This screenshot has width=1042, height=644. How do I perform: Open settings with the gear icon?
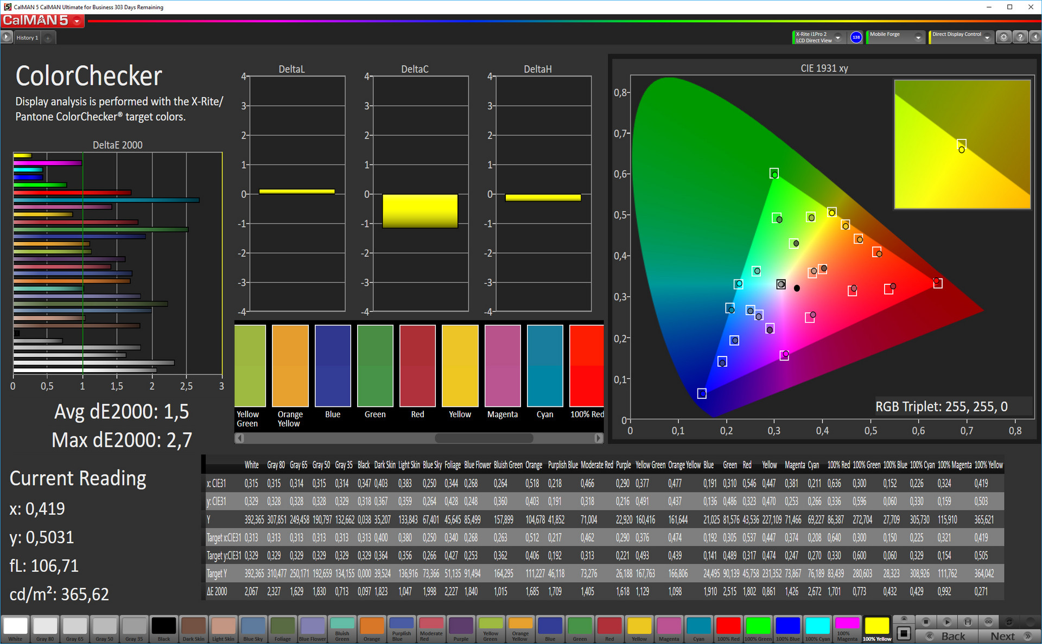tap(1003, 37)
